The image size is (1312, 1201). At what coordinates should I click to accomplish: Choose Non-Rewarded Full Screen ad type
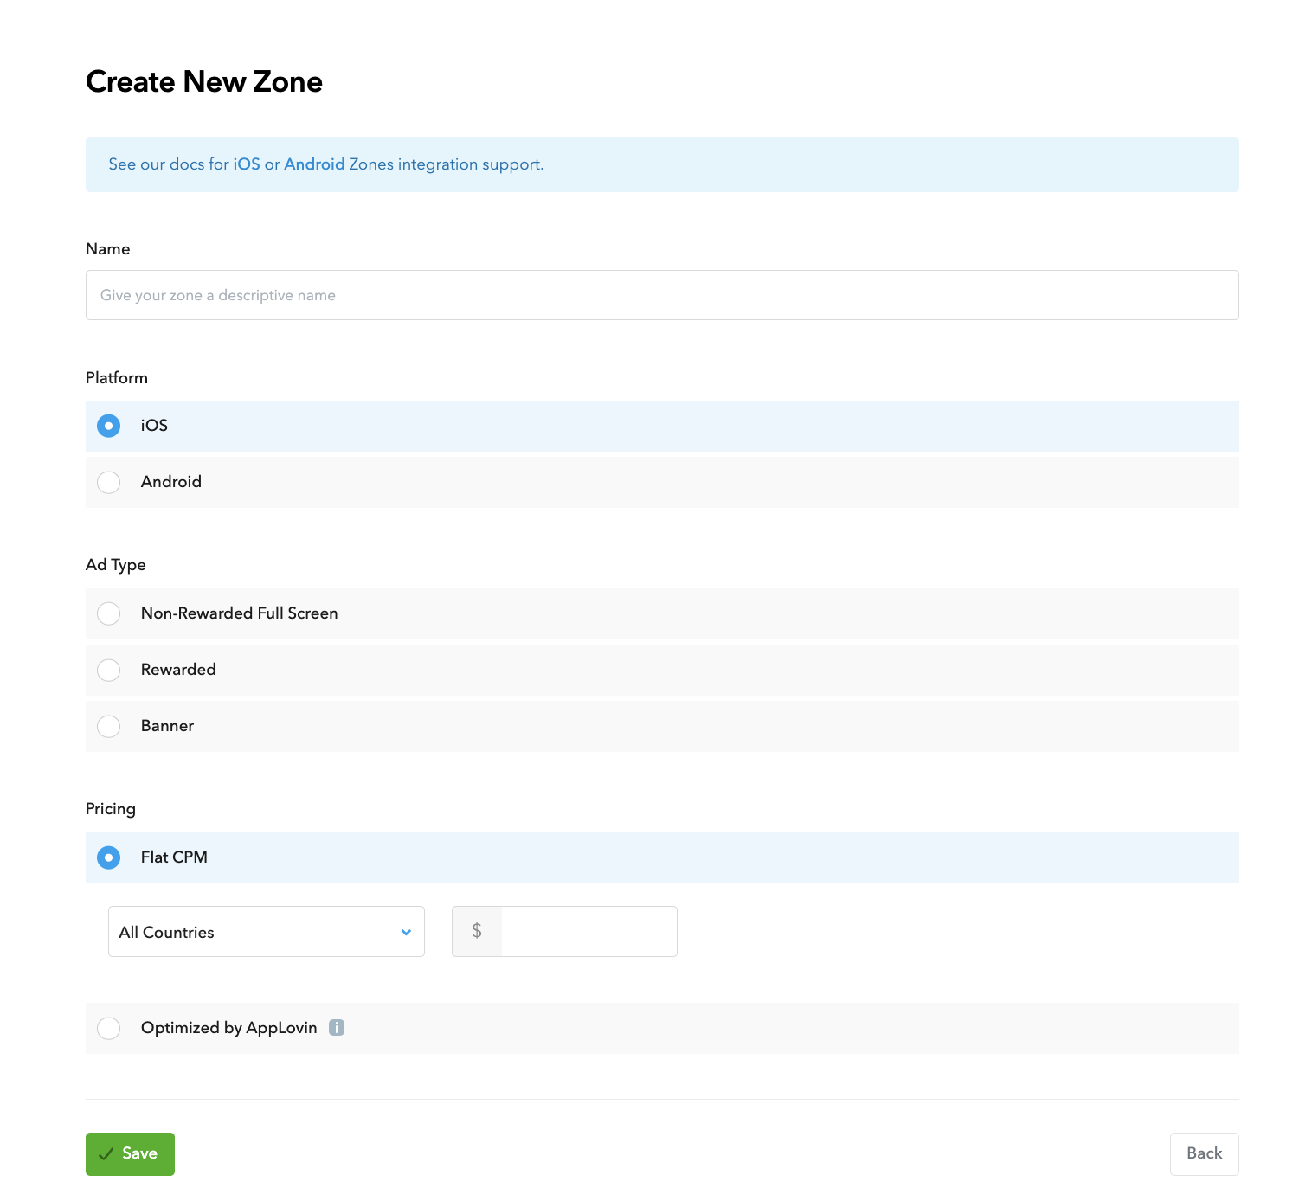click(x=109, y=613)
